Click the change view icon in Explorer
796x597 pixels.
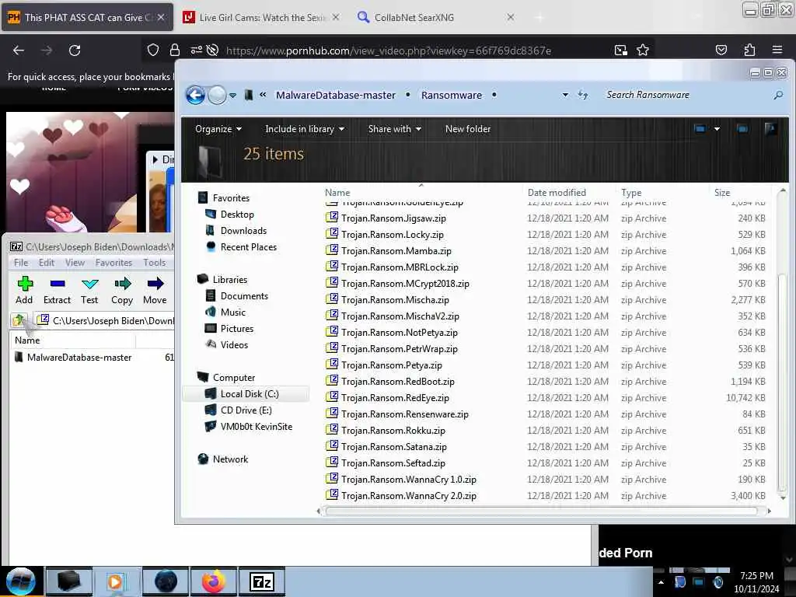tap(700, 129)
